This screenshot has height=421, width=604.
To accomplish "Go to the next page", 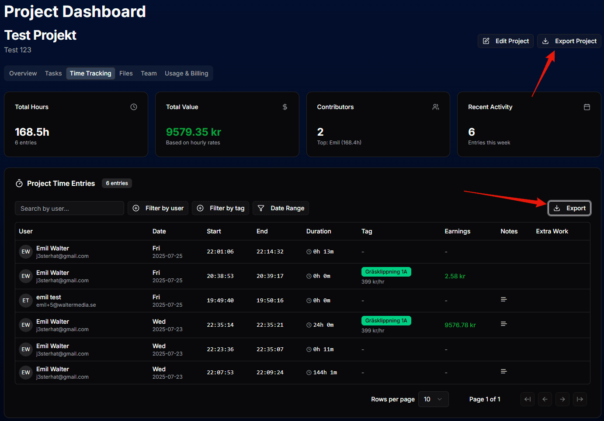I will coord(562,399).
